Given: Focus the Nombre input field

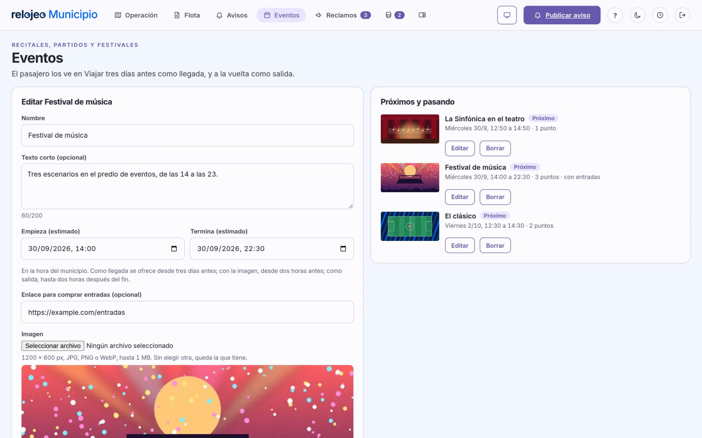Looking at the screenshot, I should (x=187, y=135).
